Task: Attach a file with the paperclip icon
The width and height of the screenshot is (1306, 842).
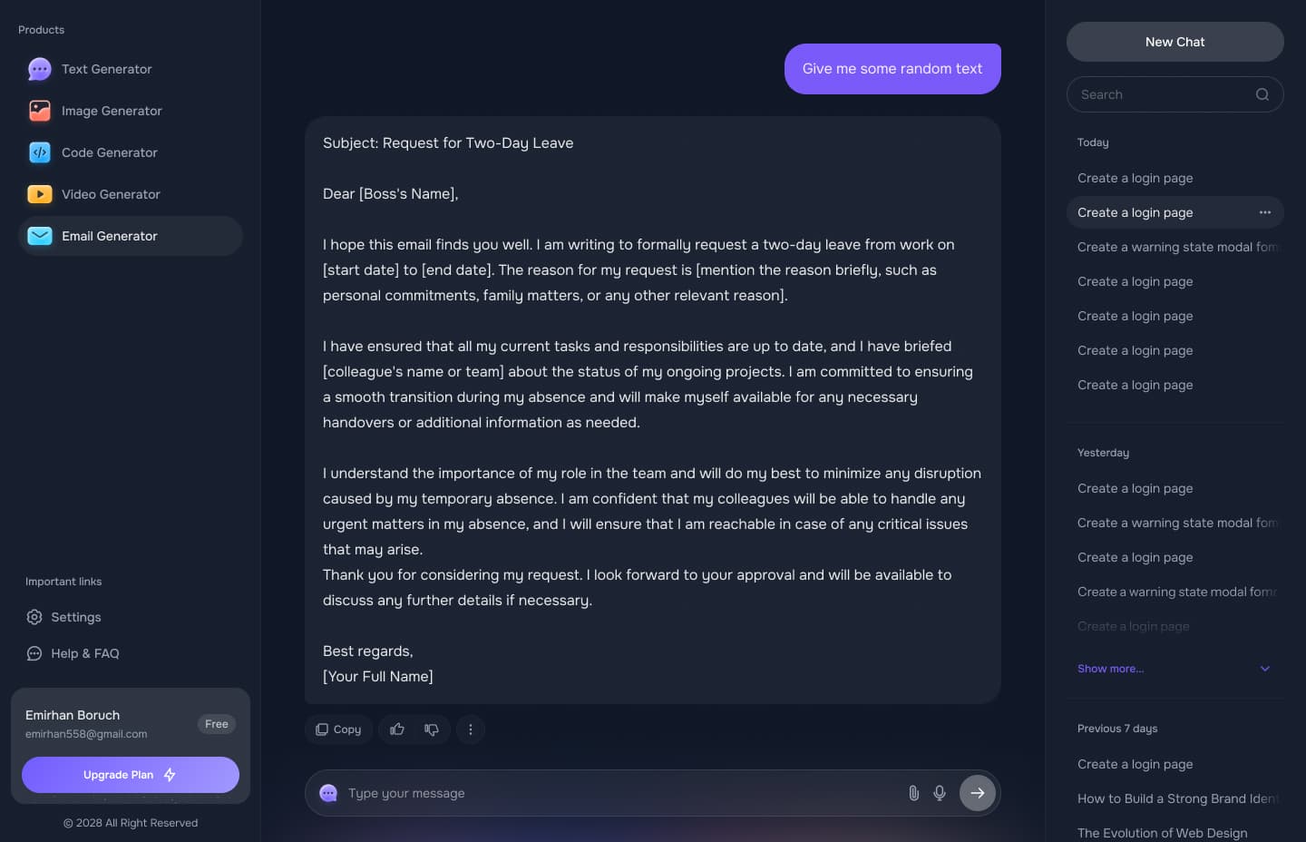Action: (913, 792)
